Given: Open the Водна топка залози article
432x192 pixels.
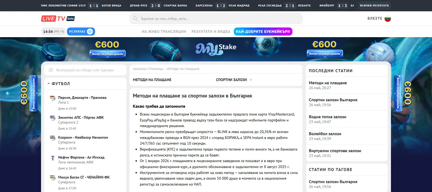Looking at the screenshot, I should 328,117.
